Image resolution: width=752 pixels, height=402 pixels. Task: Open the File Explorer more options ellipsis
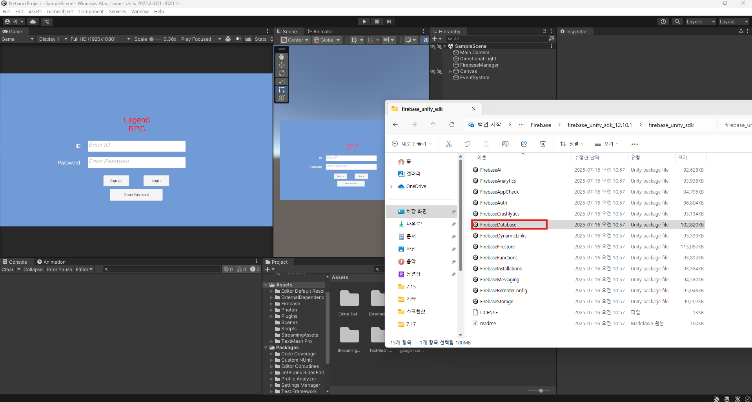coord(635,144)
